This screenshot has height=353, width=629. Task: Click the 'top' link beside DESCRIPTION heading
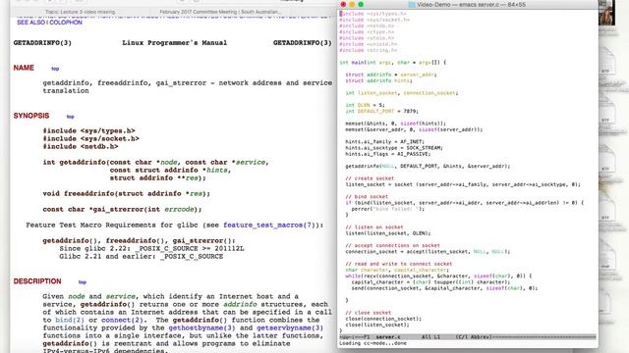(x=83, y=282)
